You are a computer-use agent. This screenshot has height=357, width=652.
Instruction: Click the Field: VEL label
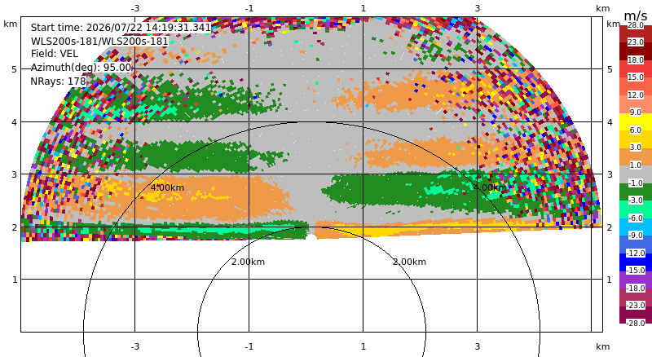pos(55,54)
